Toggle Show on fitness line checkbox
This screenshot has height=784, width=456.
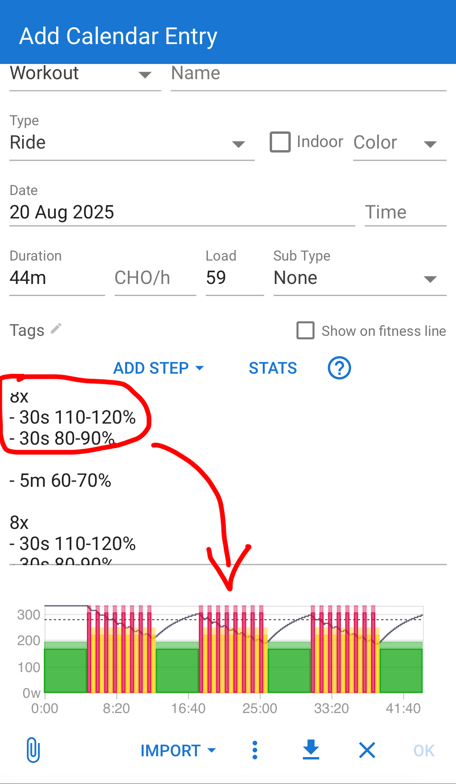306,330
